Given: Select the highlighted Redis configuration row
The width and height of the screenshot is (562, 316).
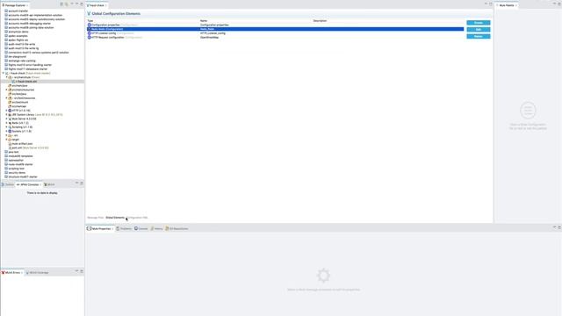Looking at the screenshot, I should point(275,29).
